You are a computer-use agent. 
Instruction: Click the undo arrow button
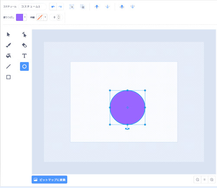click(53, 7)
